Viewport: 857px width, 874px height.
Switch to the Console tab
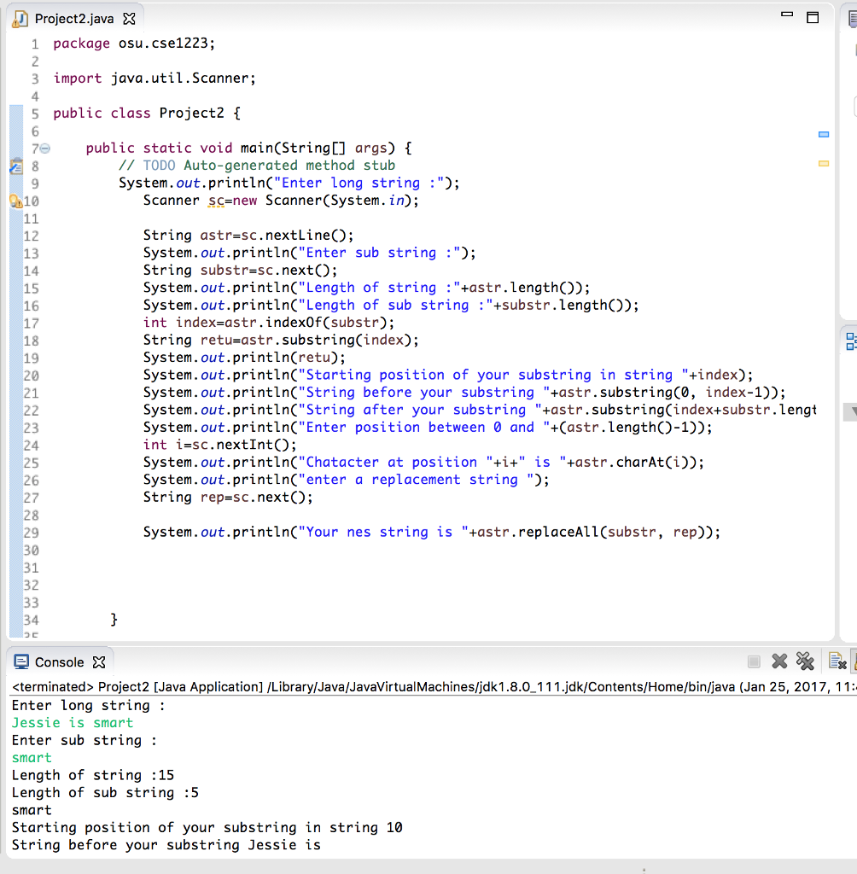coord(60,661)
